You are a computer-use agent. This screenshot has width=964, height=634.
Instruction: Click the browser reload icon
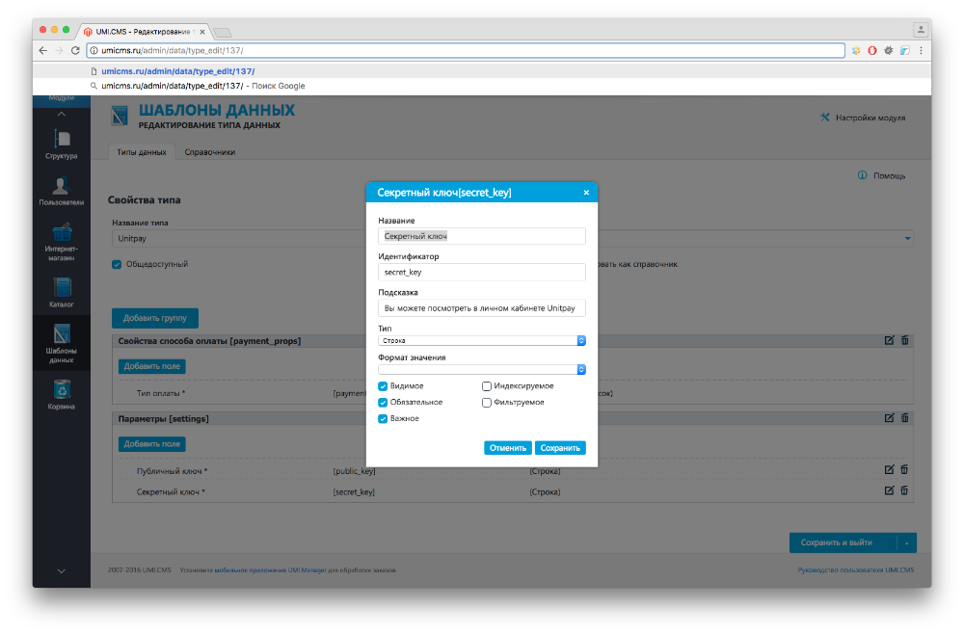pyautogui.click(x=75, y=50)
